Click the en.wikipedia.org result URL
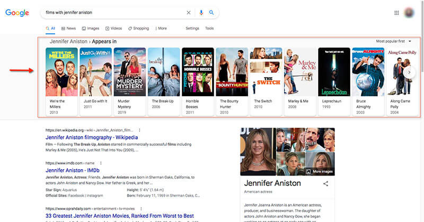The width and height of the screenshot is (424, 222). click(x=89, y=130)
